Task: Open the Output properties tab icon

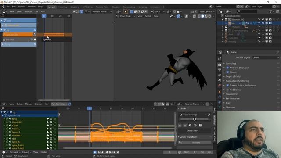Action: (220, 70)
